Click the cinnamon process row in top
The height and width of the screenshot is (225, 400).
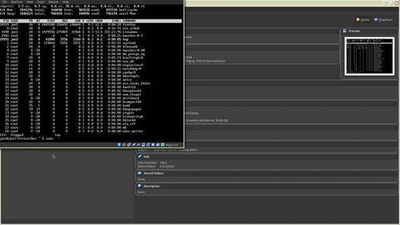91,32
